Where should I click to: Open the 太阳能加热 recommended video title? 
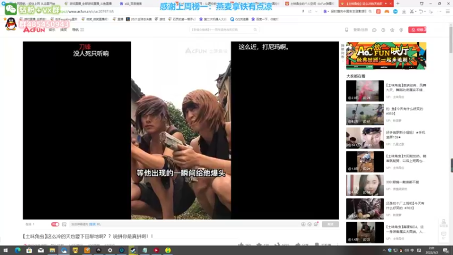click(x=406, y=158)
